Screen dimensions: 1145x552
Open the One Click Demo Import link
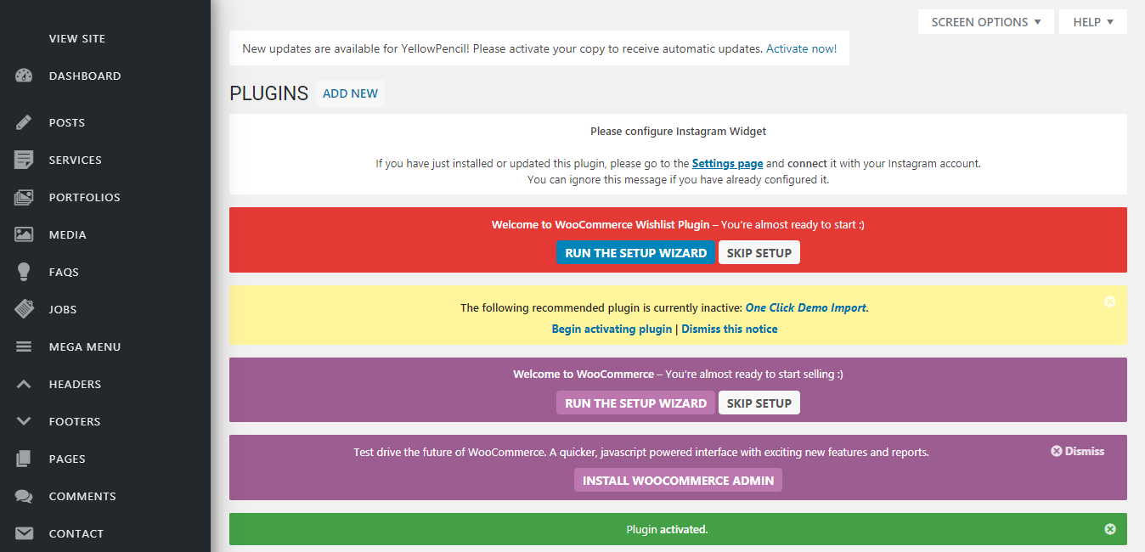(806, 307)
